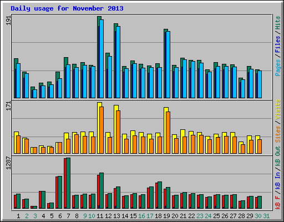
Task: Select the tallest kB bar for day 7
Action: (68, 183)
